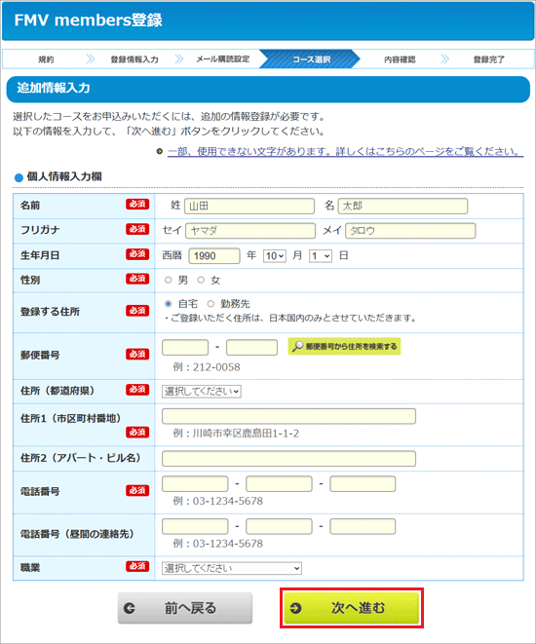
Task: Click first postal code field
Action: 185,348
